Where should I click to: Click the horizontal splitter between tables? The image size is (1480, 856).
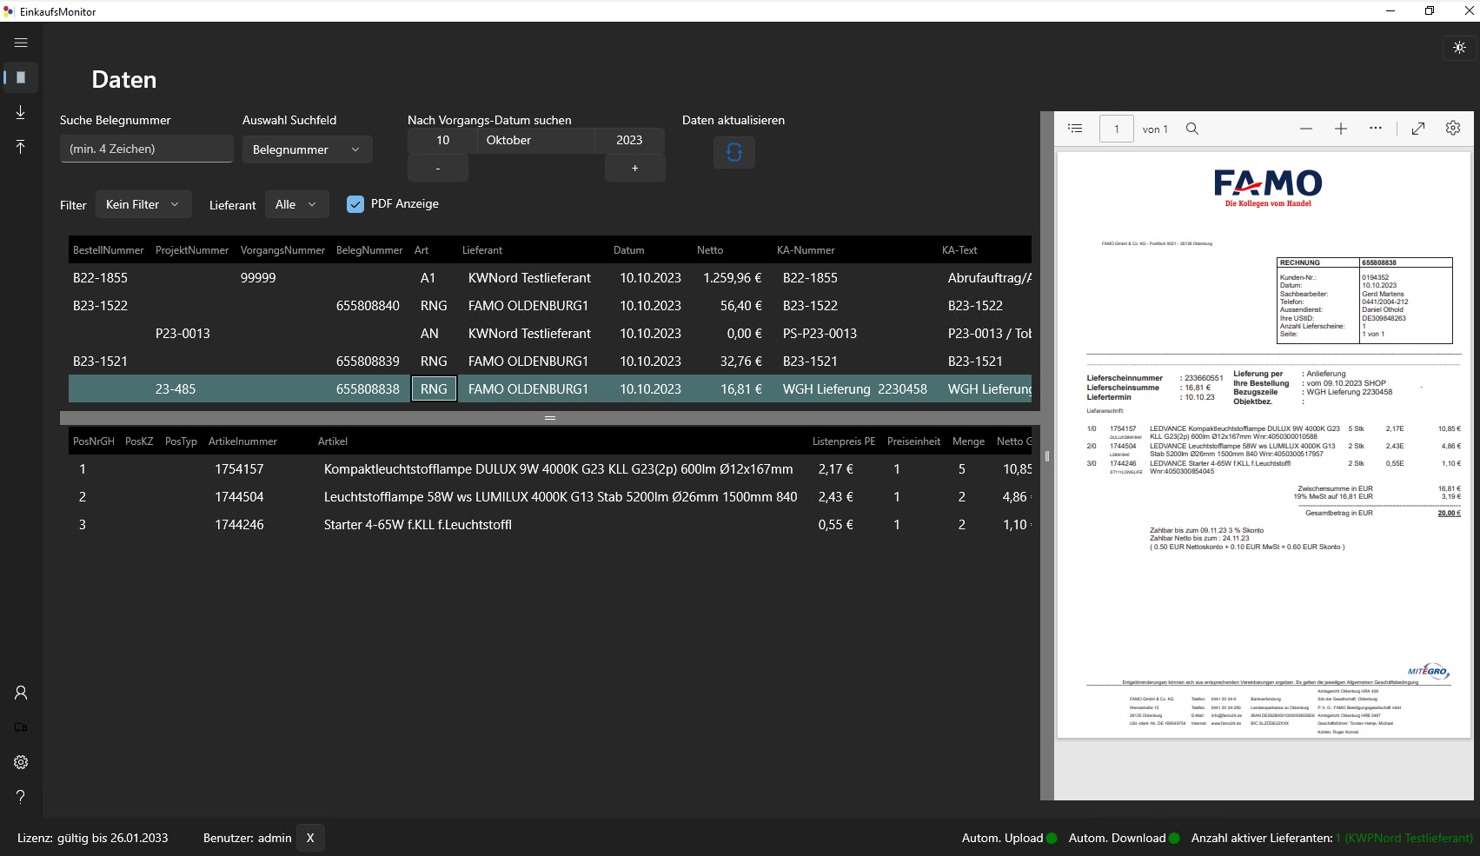tap(550, 418)
